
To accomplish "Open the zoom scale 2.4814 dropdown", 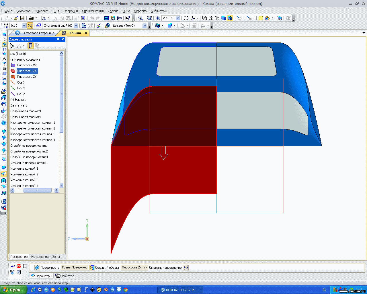I will tap(178, 18).
